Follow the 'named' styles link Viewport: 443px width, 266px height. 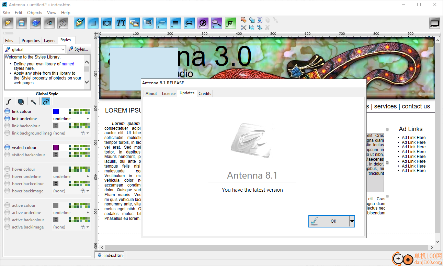pos(68,64)
